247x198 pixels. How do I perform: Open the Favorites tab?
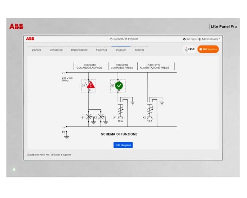pyautogui.click(x=101, y=50)
